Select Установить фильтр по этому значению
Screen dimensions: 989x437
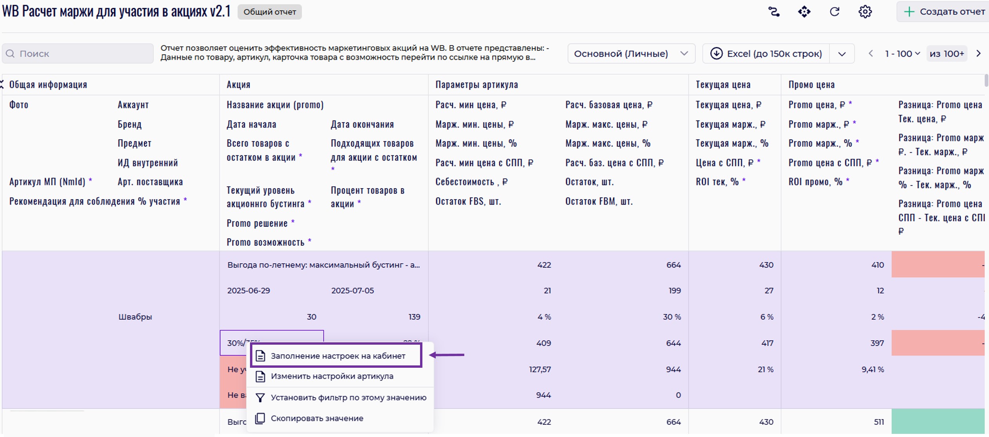(348, 397)
